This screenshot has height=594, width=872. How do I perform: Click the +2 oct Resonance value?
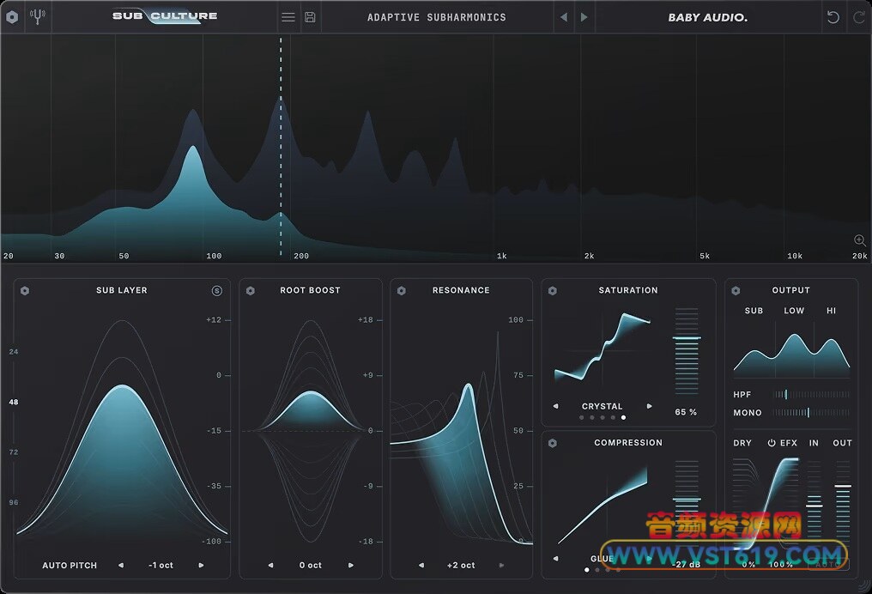pos(461,565)
